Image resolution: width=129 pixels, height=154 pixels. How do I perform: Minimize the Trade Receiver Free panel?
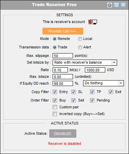(116, 5)
